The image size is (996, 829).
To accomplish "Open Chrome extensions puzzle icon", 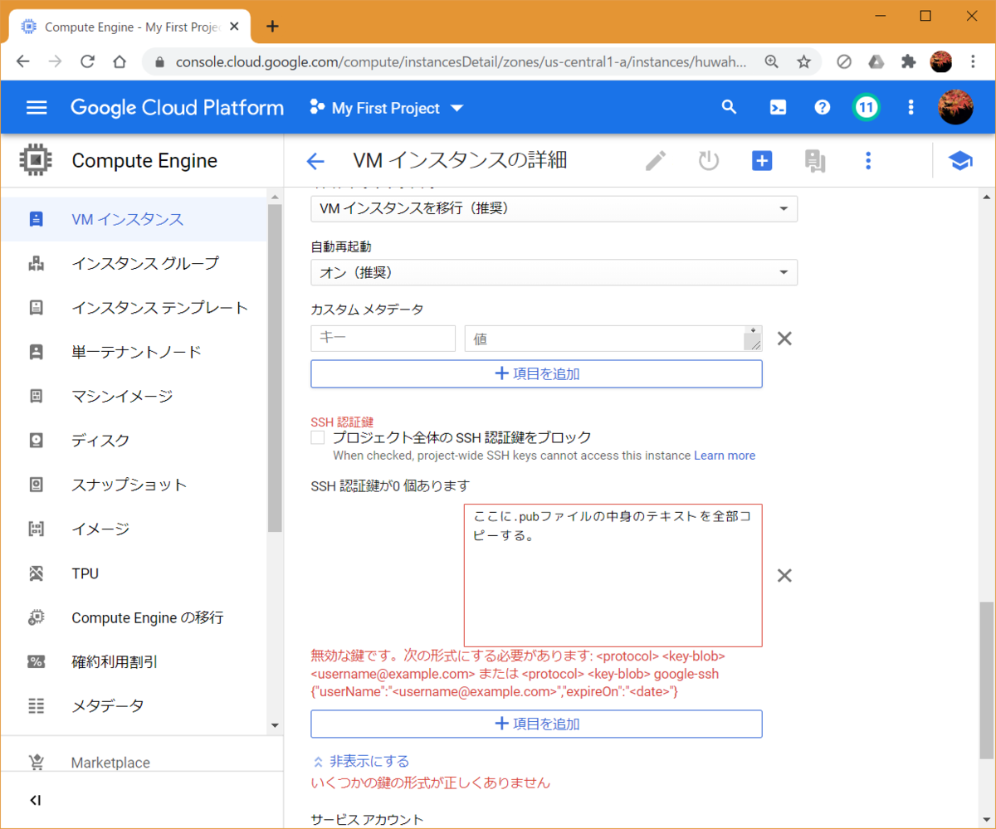I will point(908,61).
